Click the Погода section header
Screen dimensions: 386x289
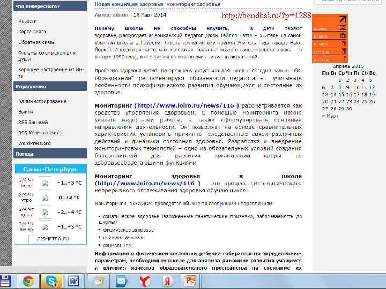coord(50,154)
